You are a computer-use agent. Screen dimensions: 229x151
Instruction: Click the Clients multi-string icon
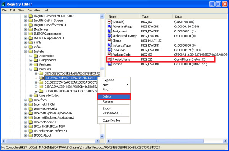click(x=110, y=40)
